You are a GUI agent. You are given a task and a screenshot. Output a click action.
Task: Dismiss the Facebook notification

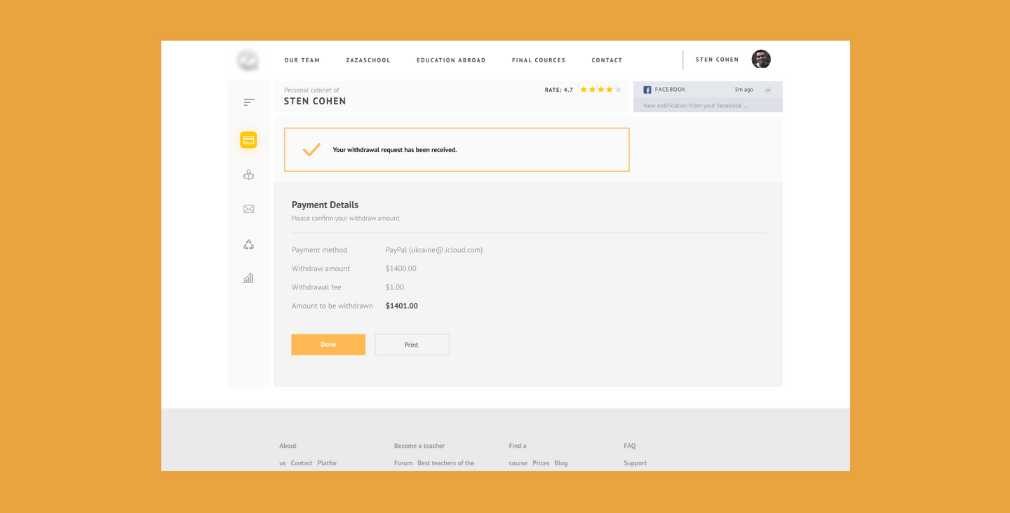[768, 90]
